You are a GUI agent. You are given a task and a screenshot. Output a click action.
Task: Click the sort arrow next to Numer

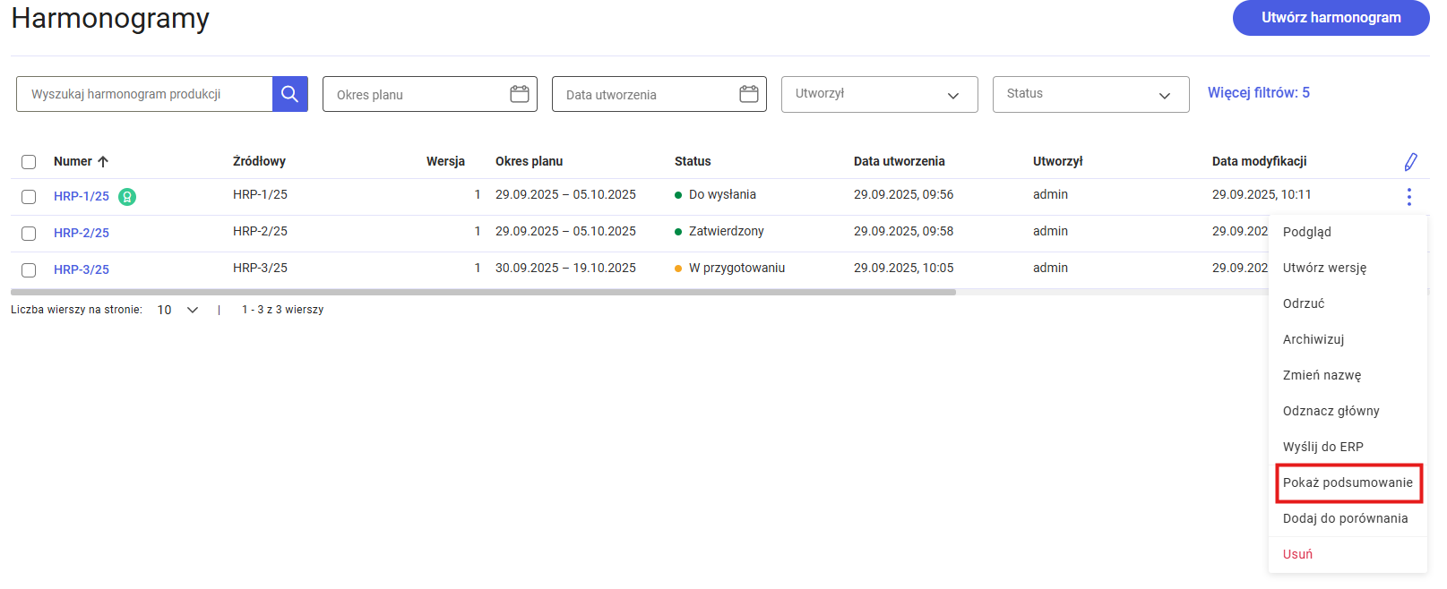(103, 162)
